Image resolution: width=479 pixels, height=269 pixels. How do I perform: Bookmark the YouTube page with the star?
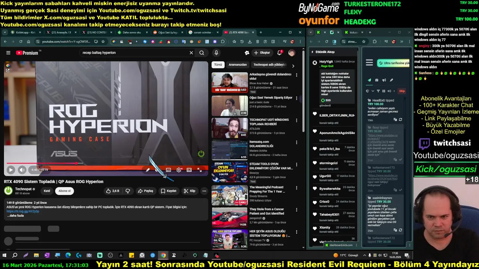click(x=103, y=41)
